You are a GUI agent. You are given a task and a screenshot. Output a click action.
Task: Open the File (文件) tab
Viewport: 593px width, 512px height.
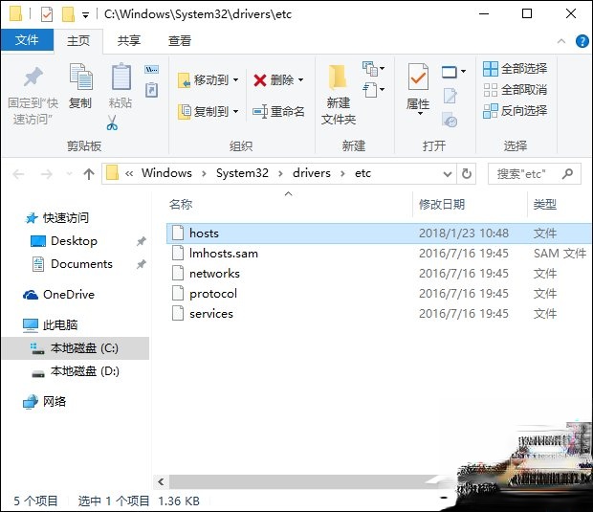27,40
